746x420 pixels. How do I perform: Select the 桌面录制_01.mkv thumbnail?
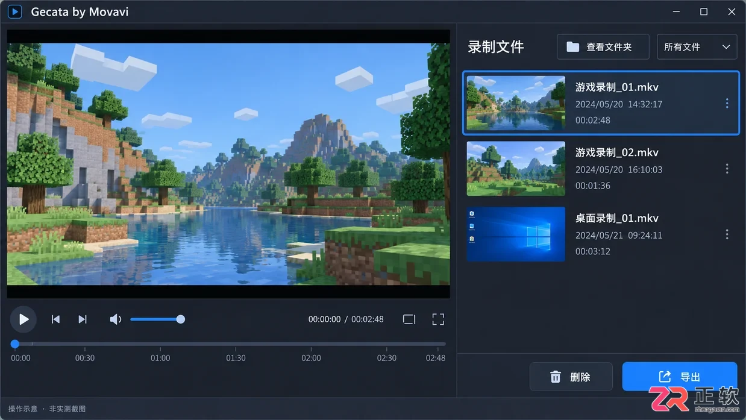pos(516,234)
